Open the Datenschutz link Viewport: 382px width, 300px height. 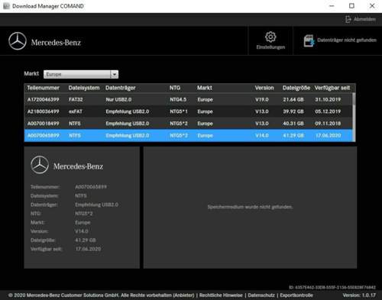click(261, 295)
